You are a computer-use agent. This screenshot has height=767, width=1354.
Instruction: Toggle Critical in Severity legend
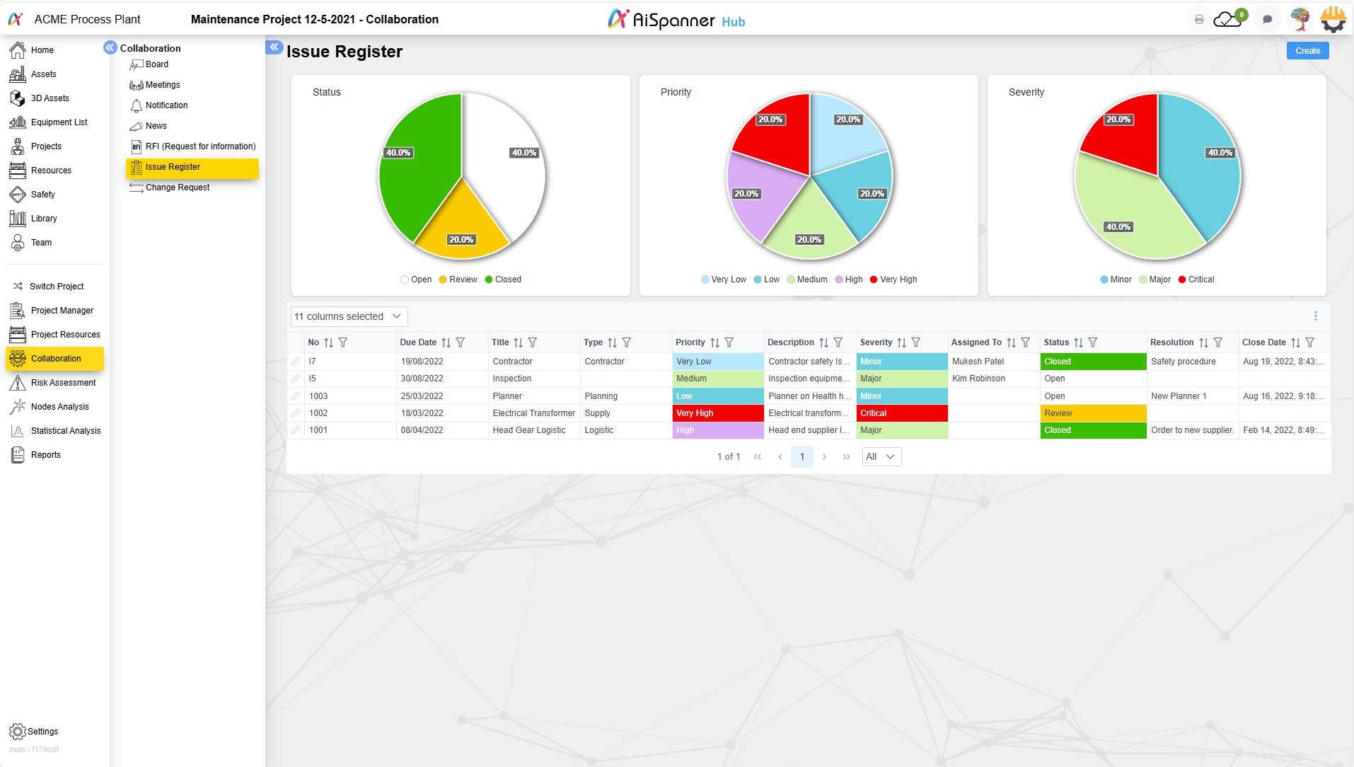pos(1195,279)
